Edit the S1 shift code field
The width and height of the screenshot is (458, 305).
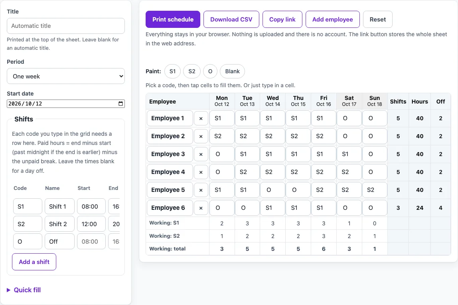(x=28, y=206)
